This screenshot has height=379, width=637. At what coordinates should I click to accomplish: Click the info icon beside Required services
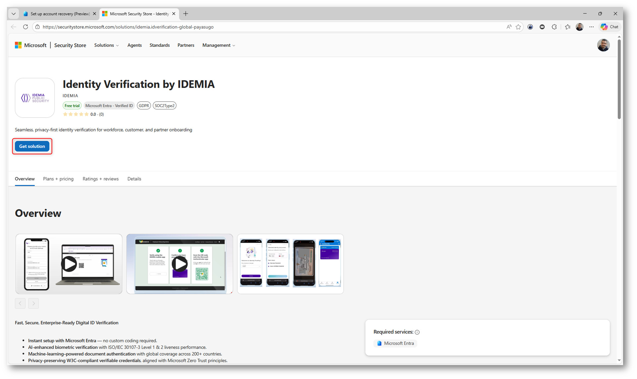(x=417, y=332)
